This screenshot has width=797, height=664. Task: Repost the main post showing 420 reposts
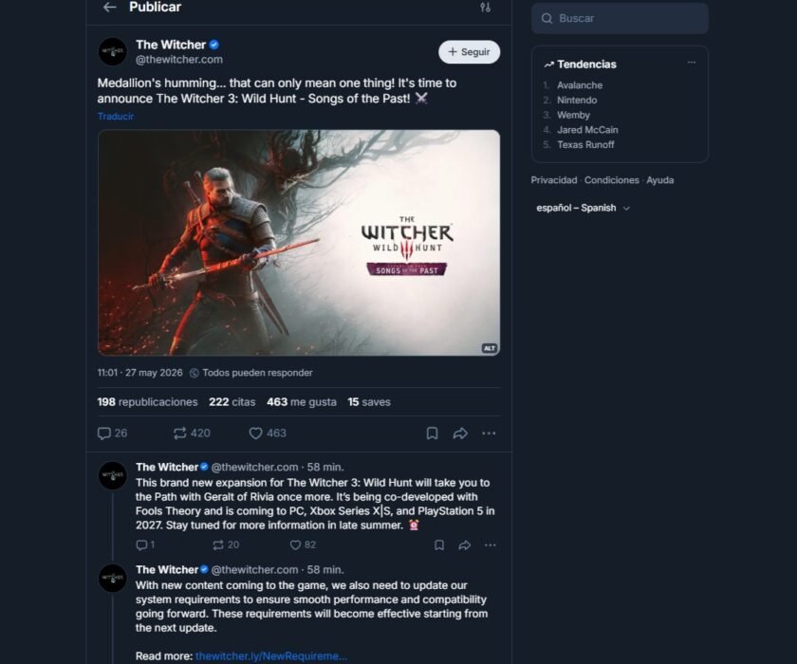(x=192, y=433)
